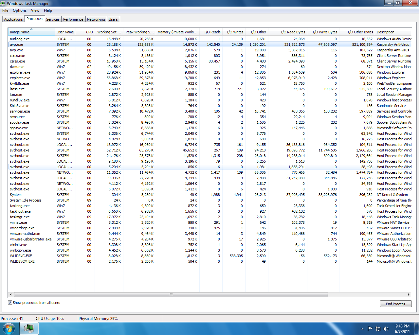Sort by Memory (Private Working Set) header
The image size is (419, 335).
[178, 32]
